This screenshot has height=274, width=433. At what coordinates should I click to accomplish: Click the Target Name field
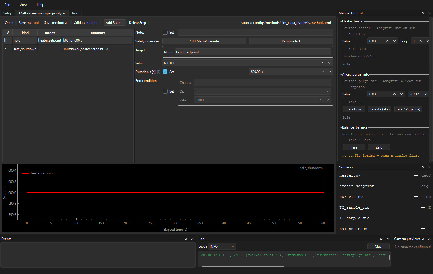pyautogui.click(x=253, y=52)
